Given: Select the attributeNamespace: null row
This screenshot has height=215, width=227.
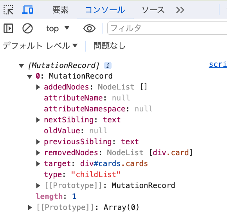Looking at the screenshot, I should pos(98,109).
